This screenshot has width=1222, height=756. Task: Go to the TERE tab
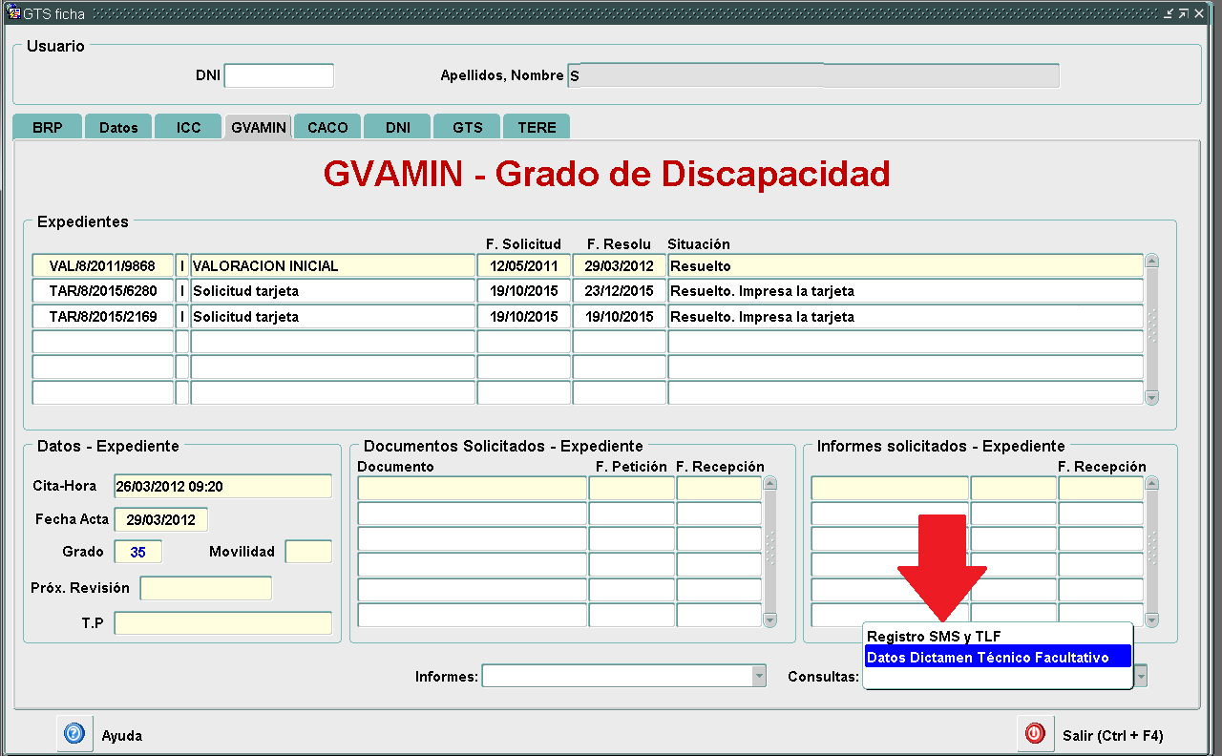pos(537,127)
